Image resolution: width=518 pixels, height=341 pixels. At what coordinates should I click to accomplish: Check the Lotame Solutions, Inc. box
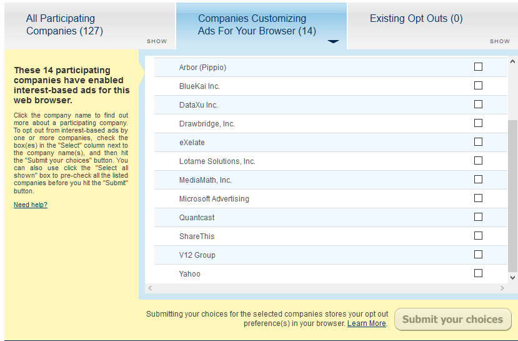[478, 161]
